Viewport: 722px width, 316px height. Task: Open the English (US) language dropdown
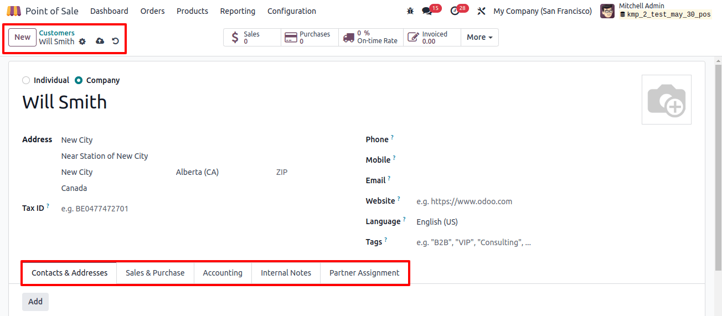tap(554, 222)
